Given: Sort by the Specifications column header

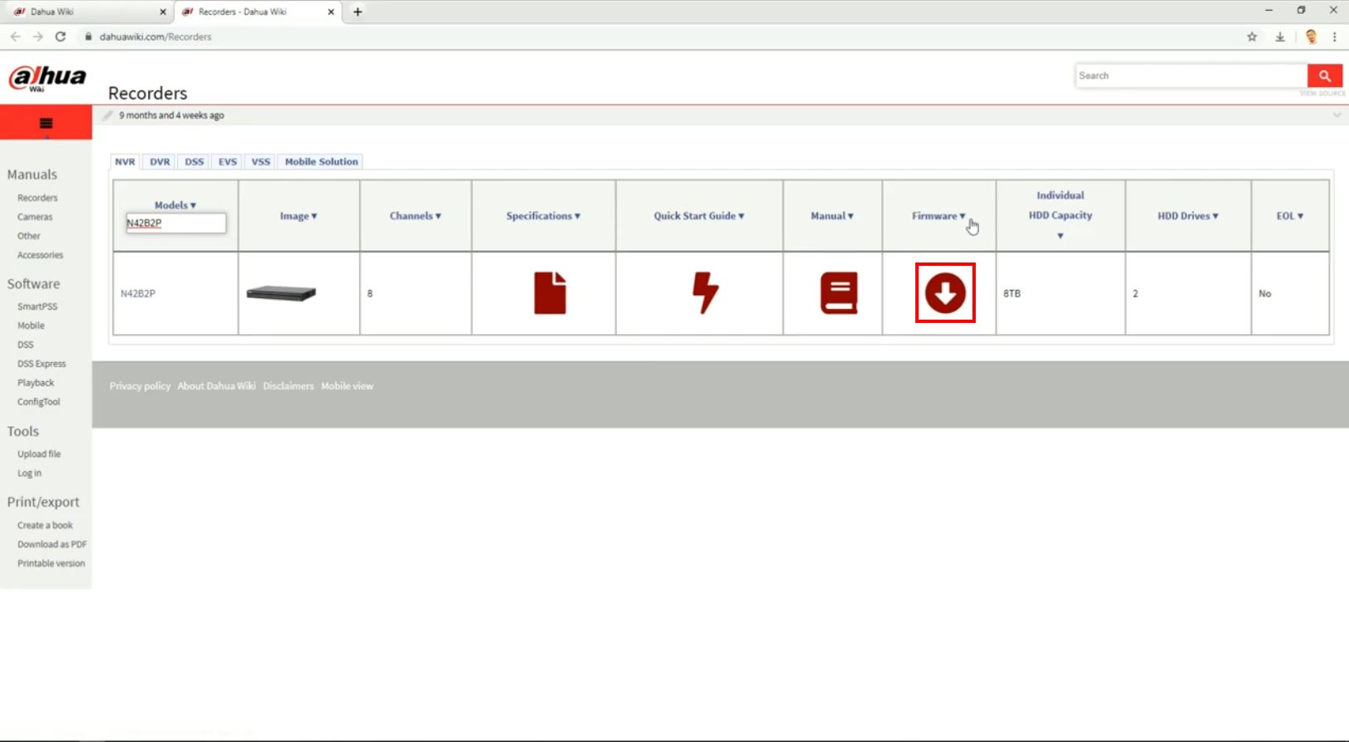Looking at the screenshot, I should (x=543, y=215).
